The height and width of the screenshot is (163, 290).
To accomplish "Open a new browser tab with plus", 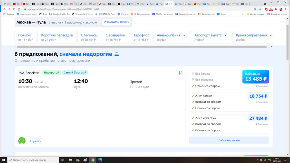I will 253,4.
